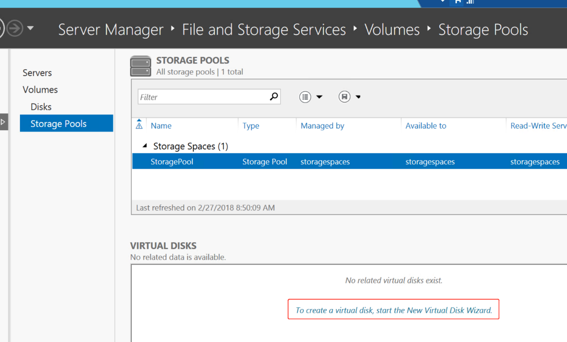Click File and Storage Services breadcrumb
Screen dimensions: 567x342
pyautogui.click(x=264, y=30)
